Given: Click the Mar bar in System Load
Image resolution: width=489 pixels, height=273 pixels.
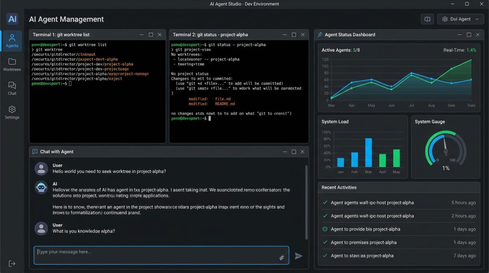Looking at the screenshot, I should coord(369,152).
